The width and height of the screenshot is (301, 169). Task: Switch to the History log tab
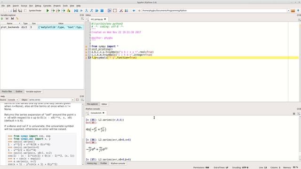click(x=92, y=163)
